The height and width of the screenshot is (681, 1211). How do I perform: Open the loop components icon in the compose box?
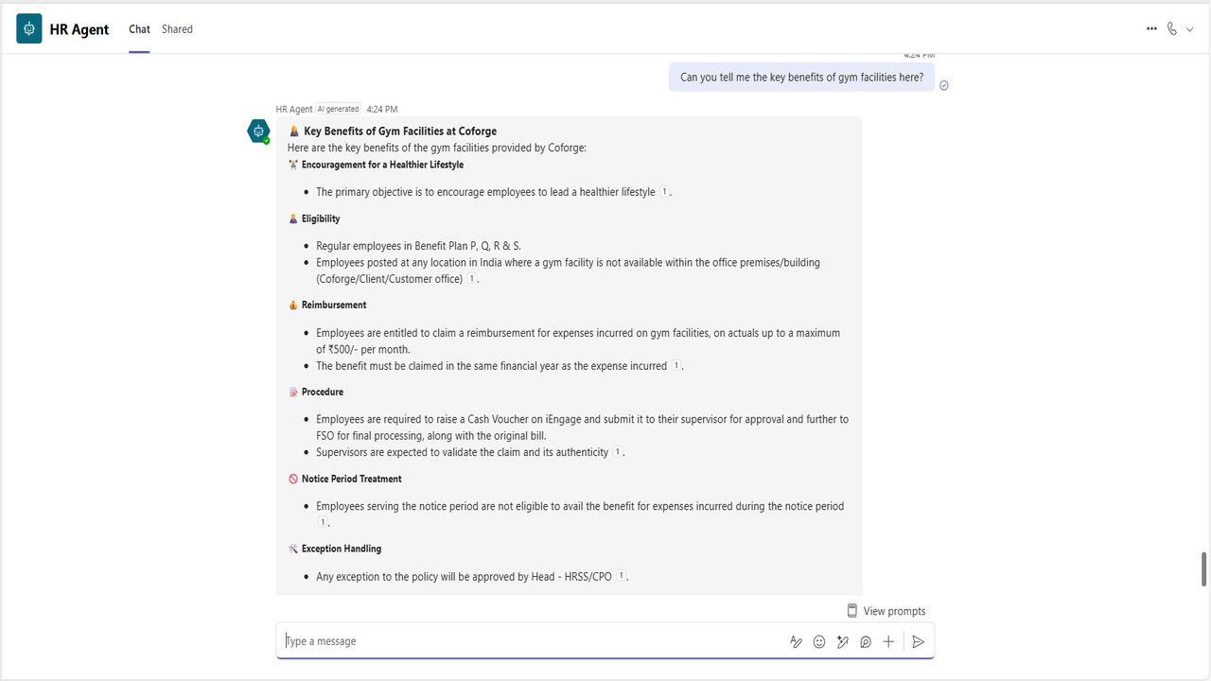(x=866, y=641)
